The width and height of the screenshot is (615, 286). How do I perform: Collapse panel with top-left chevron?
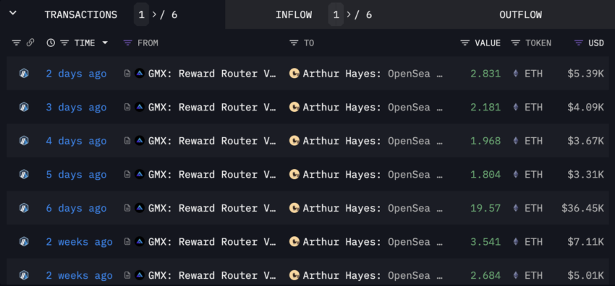(13, 13)
